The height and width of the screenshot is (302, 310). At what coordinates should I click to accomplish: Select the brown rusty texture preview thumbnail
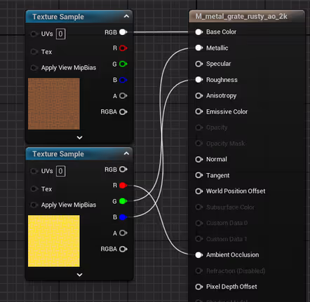tap(54, 104)
